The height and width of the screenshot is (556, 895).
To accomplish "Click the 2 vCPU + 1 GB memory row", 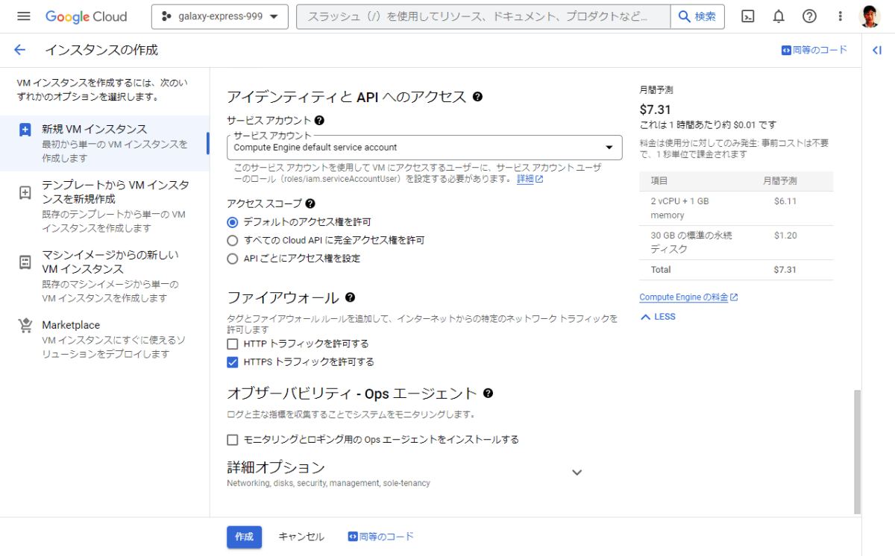I will point(736,208).
